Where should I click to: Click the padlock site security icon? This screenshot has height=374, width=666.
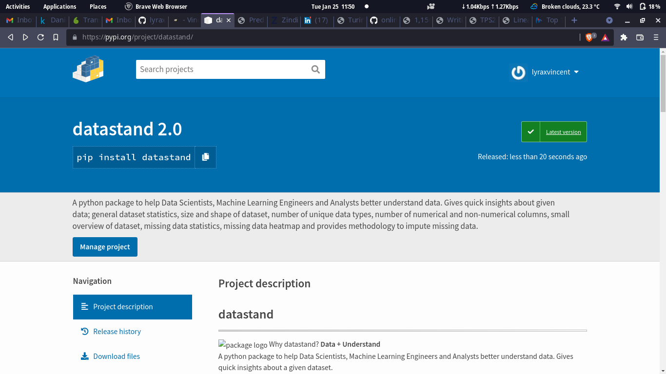coord(75,37)
